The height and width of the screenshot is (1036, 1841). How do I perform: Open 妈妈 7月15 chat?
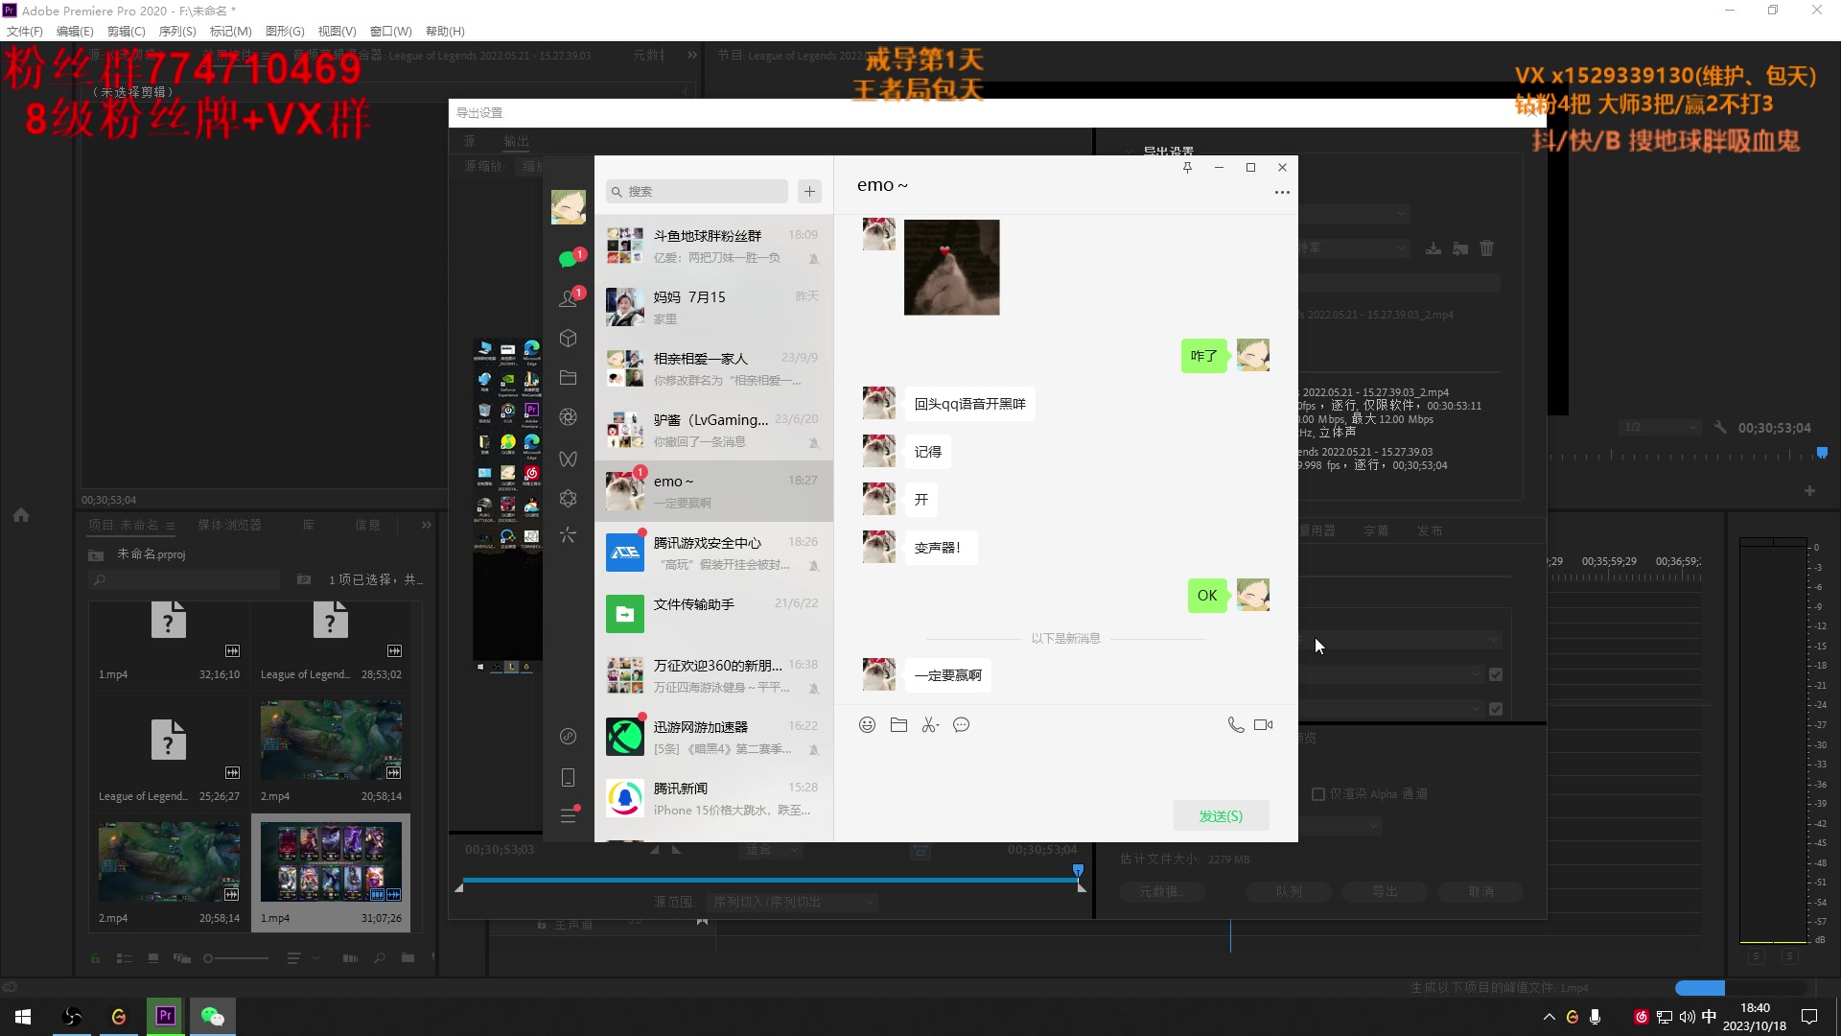click(x=713, y=307)
